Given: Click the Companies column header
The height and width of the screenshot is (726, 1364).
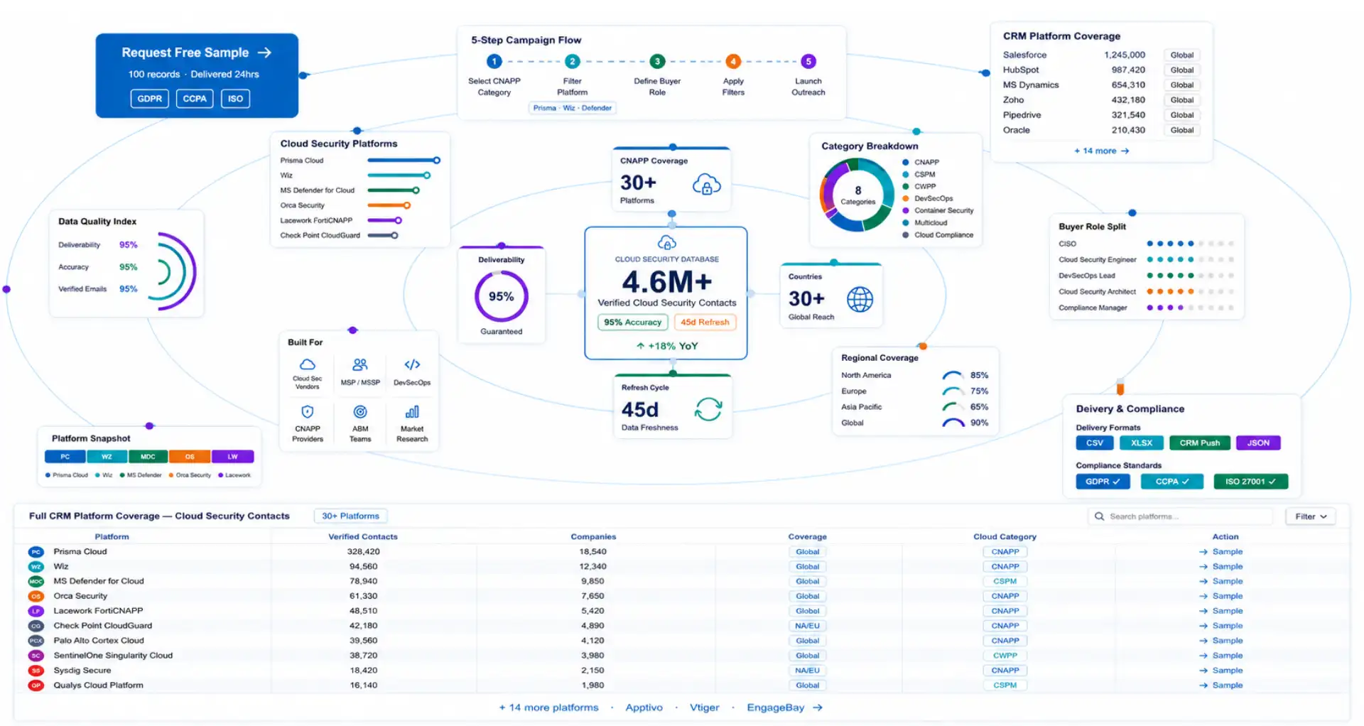Looking at the screenshot, I should pyautogui.click(x=593, y=537).
